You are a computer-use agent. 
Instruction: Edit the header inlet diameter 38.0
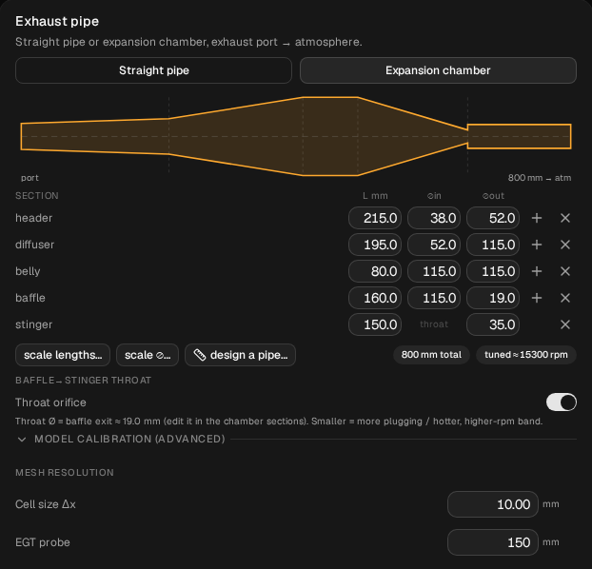(434, 218)
